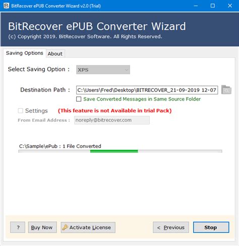
Task: Stop the conversion process
Action: pos(211,227)
